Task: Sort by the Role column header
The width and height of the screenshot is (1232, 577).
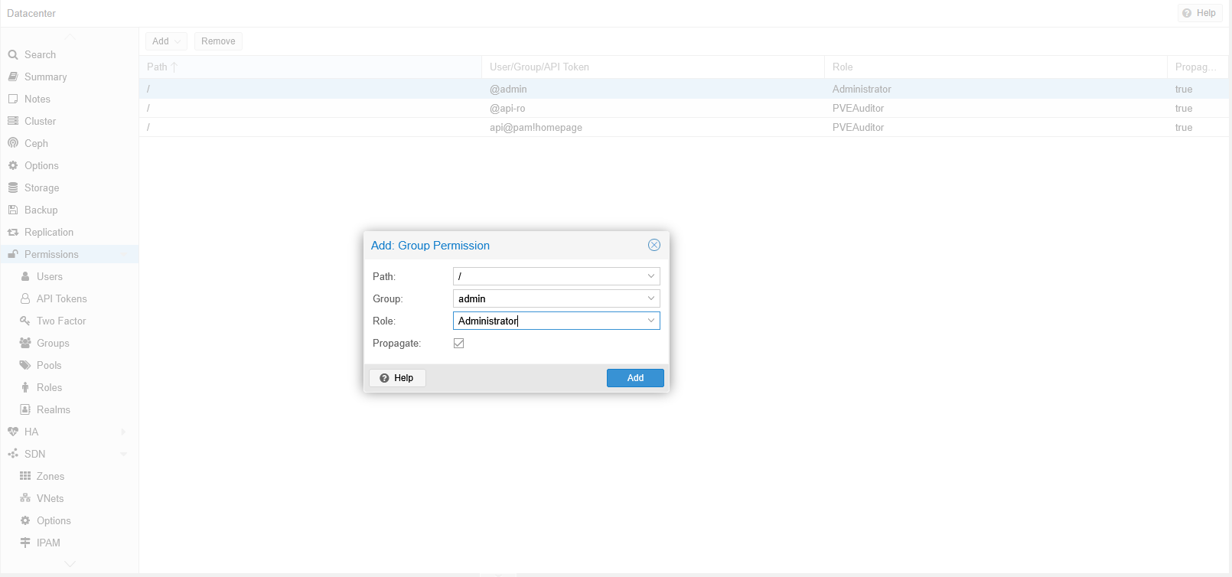Action: pos(995,67)
